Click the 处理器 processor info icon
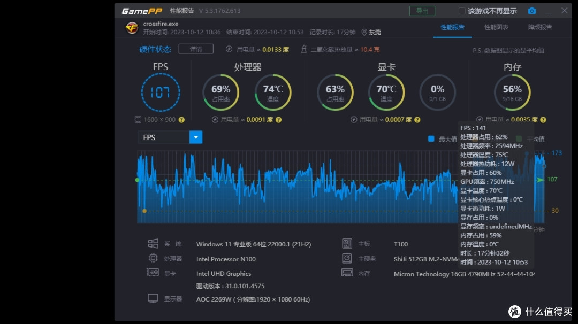 coord(154,259)
